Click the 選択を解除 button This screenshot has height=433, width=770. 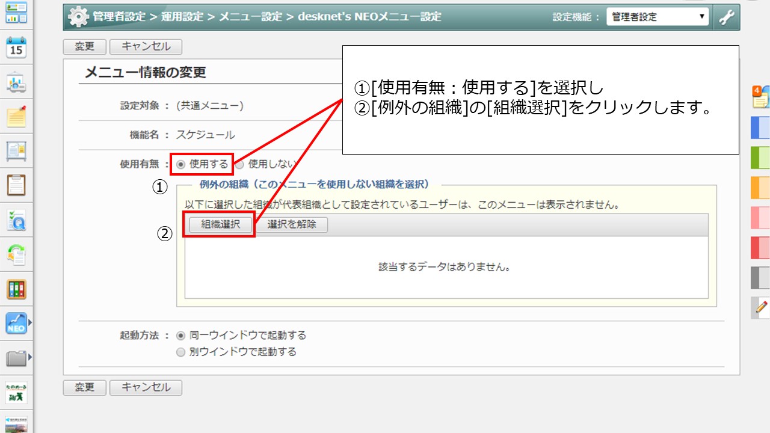(292, 224)
